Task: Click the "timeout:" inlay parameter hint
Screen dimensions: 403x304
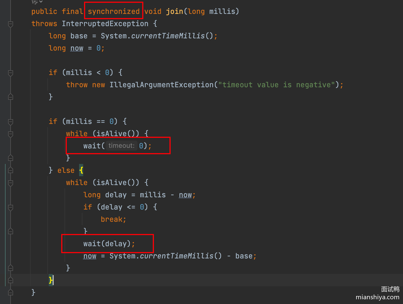Action: coord(121,146)
